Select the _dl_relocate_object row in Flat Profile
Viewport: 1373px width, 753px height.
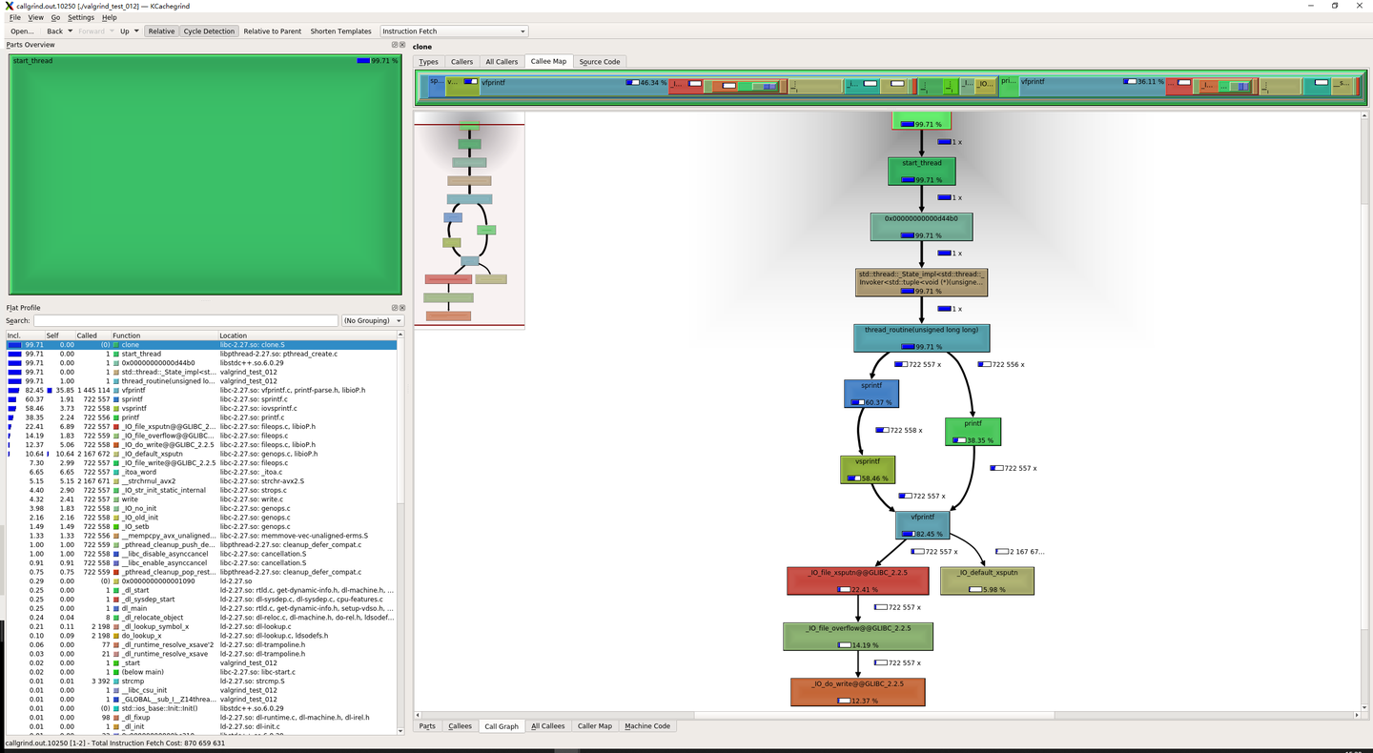202,617
